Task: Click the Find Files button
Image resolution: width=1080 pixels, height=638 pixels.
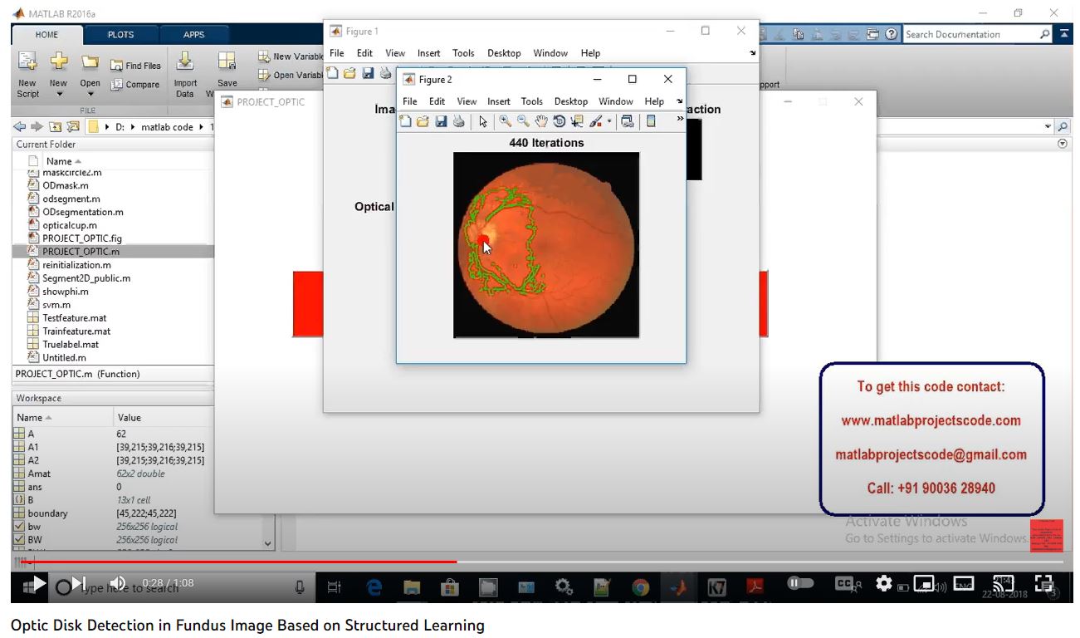Action: 136,66
